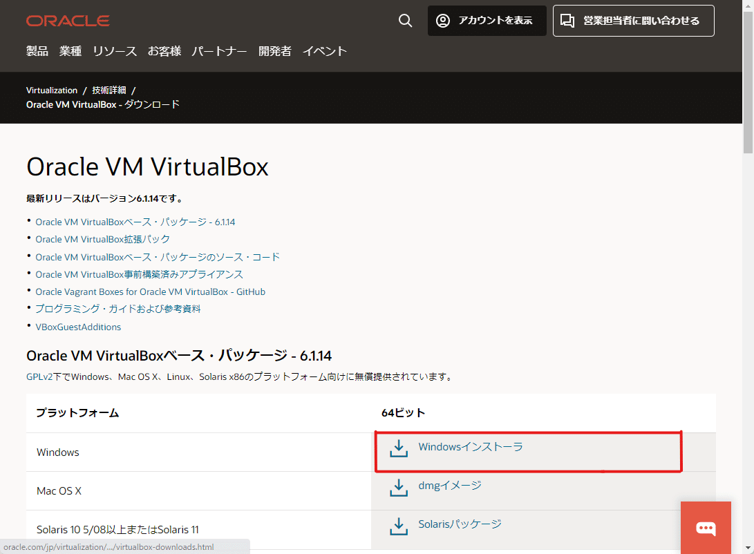The image size is (754, 554).
Task: Open the red chat widget
Action: (x=706, y=528)
